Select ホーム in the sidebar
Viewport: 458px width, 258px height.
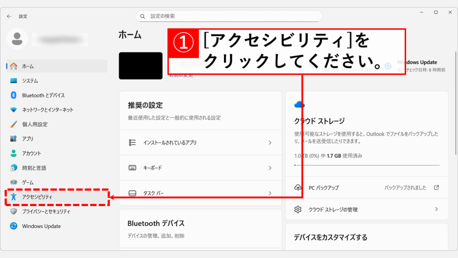coord(28,66)
